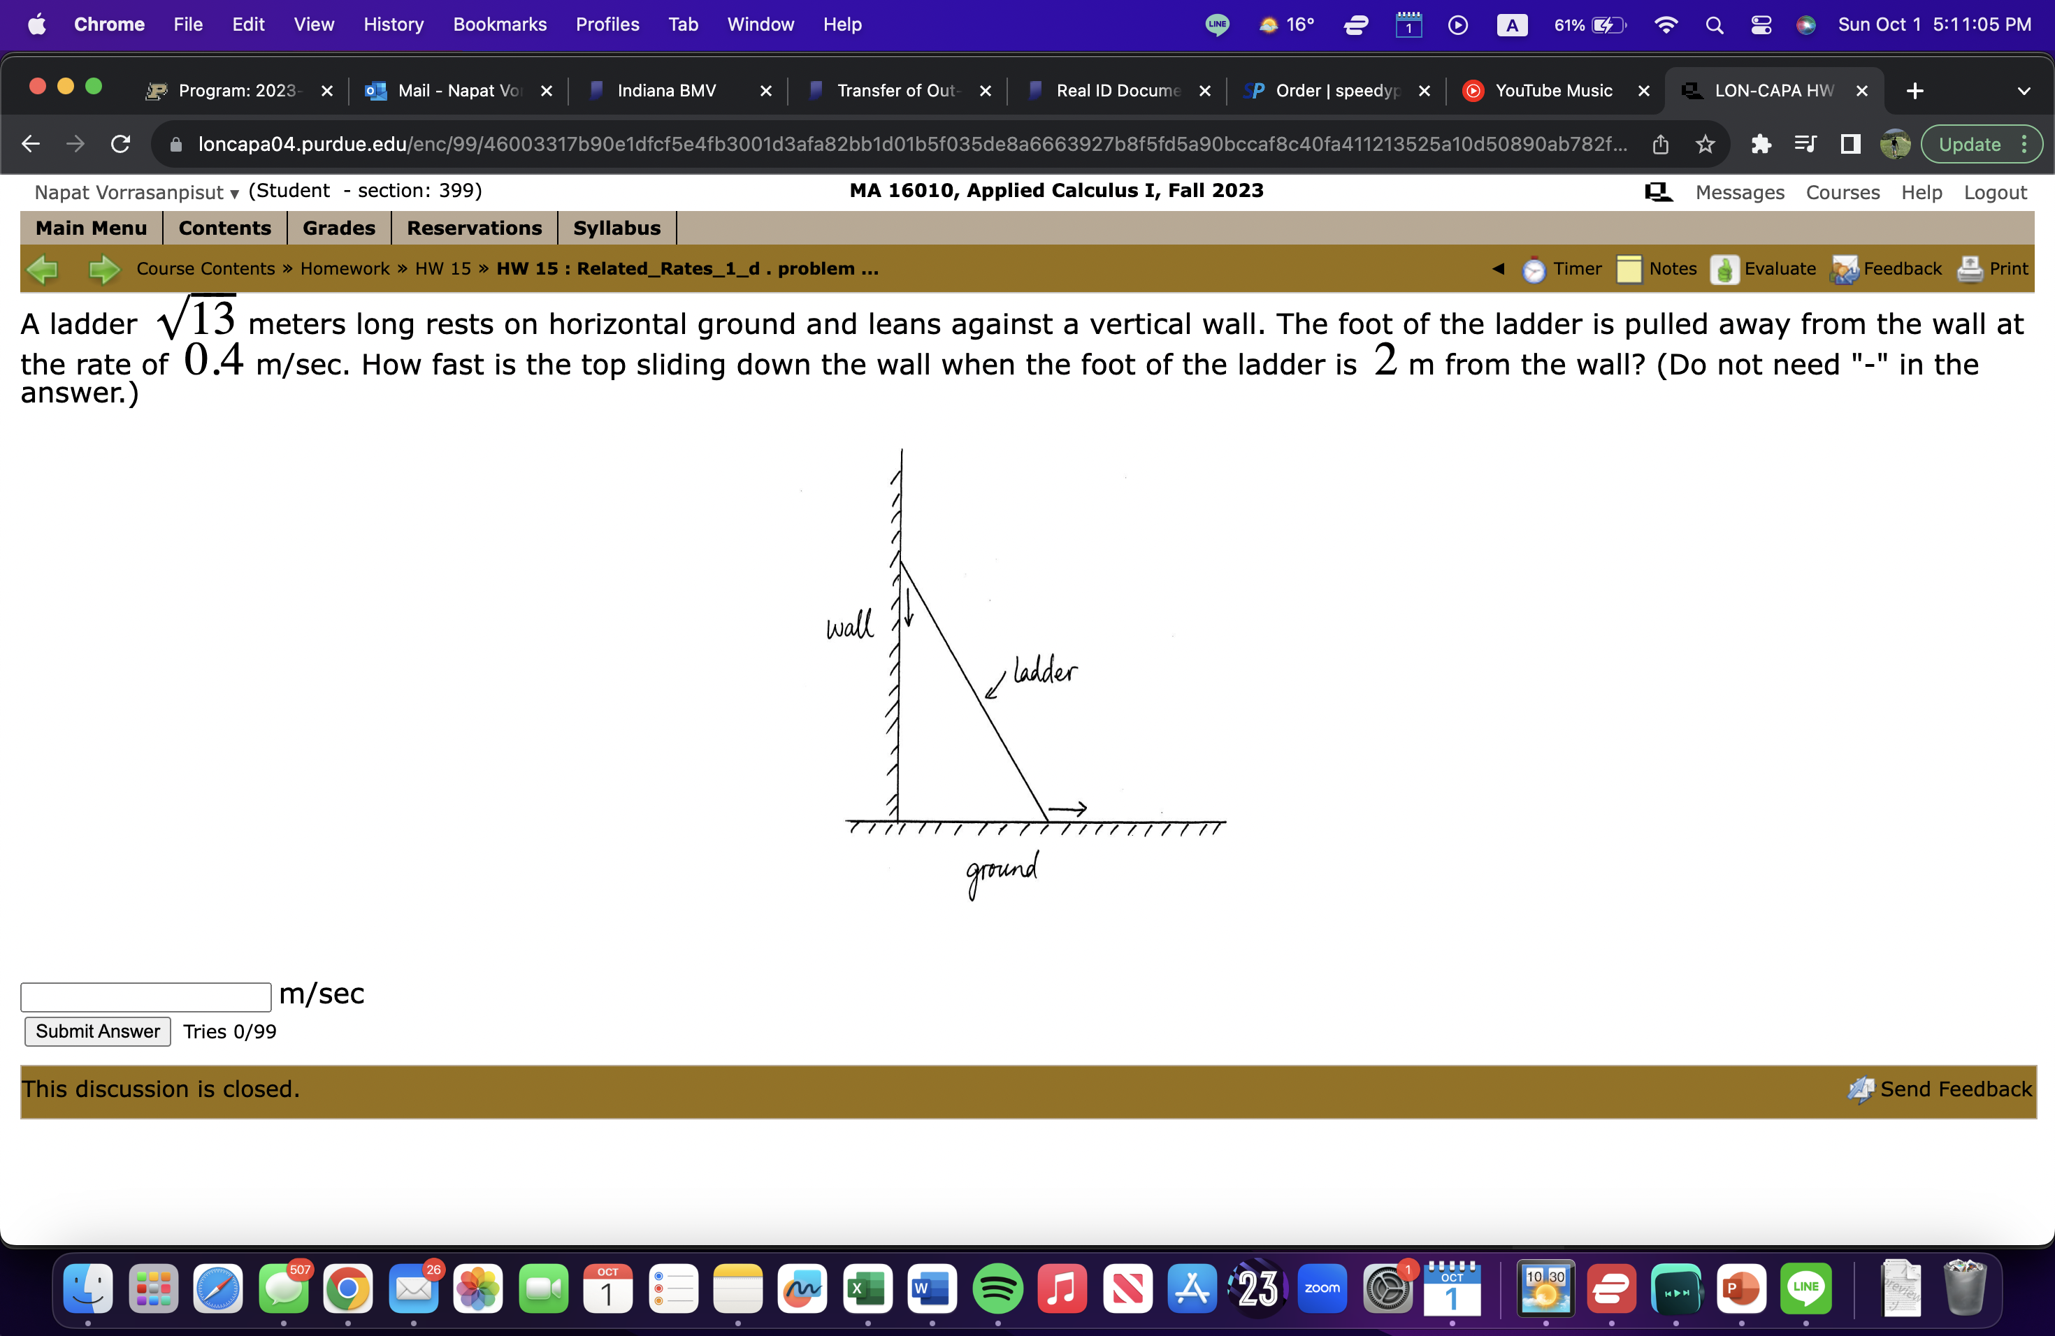Click the green forward navigation arrow
The width and height of the screenshot is (2055, 1336).
[102, 268]
